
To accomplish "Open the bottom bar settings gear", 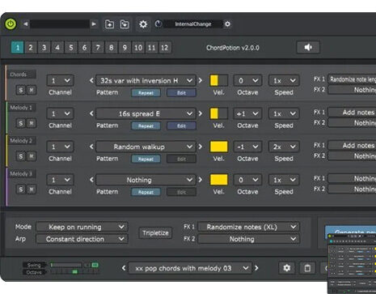I will [287, 268].
